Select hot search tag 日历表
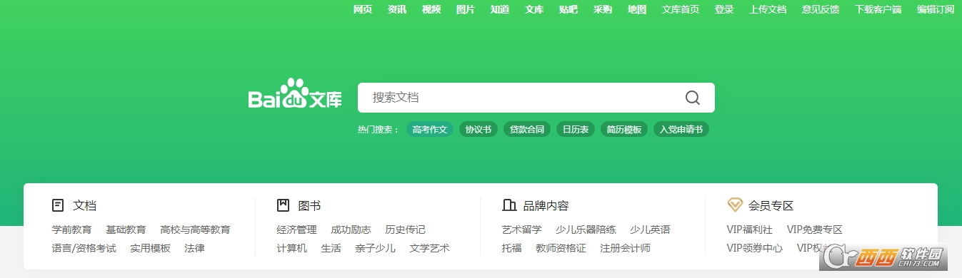The image size is (962, 278). [x=576, y=130]
